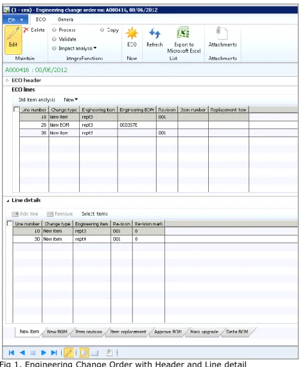The height and width of the screenshot is (367, 300).
Task: Click the red Delete X icon
Action: point(26,29)
